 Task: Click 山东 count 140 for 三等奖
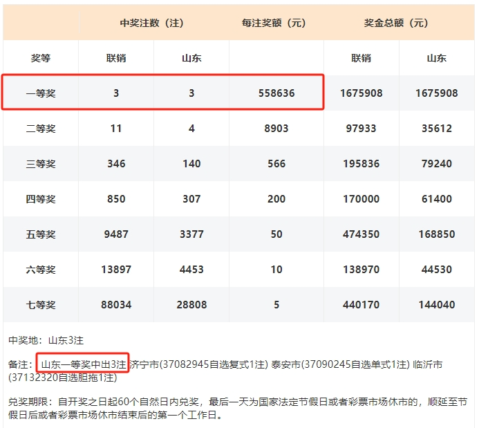(191, 164)
